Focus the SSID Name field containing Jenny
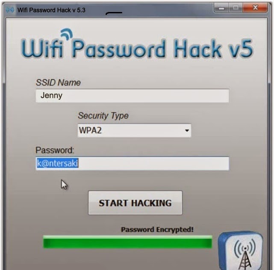This screenshot has width=274, height=270. (132, 96)
